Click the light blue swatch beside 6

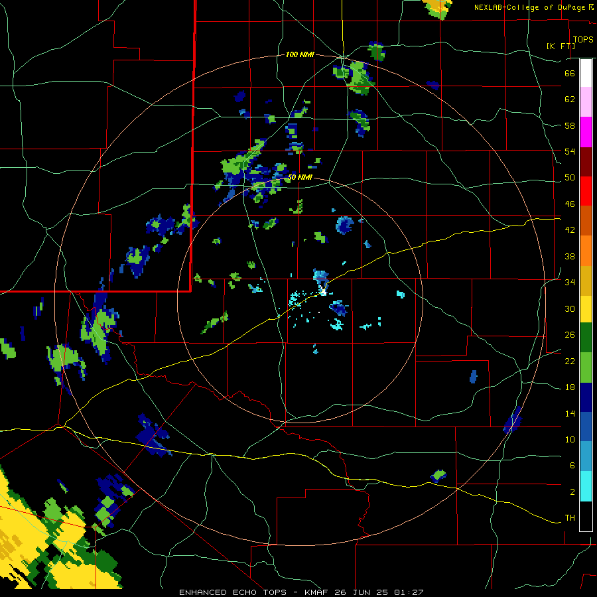click(x=586, y=456)
